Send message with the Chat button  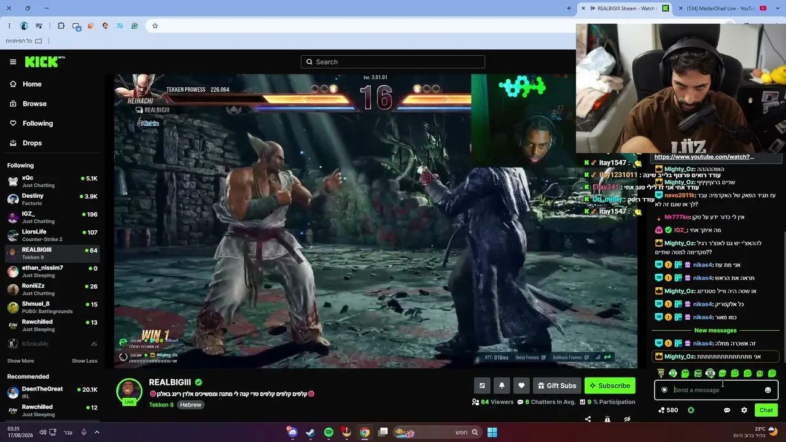766,410
